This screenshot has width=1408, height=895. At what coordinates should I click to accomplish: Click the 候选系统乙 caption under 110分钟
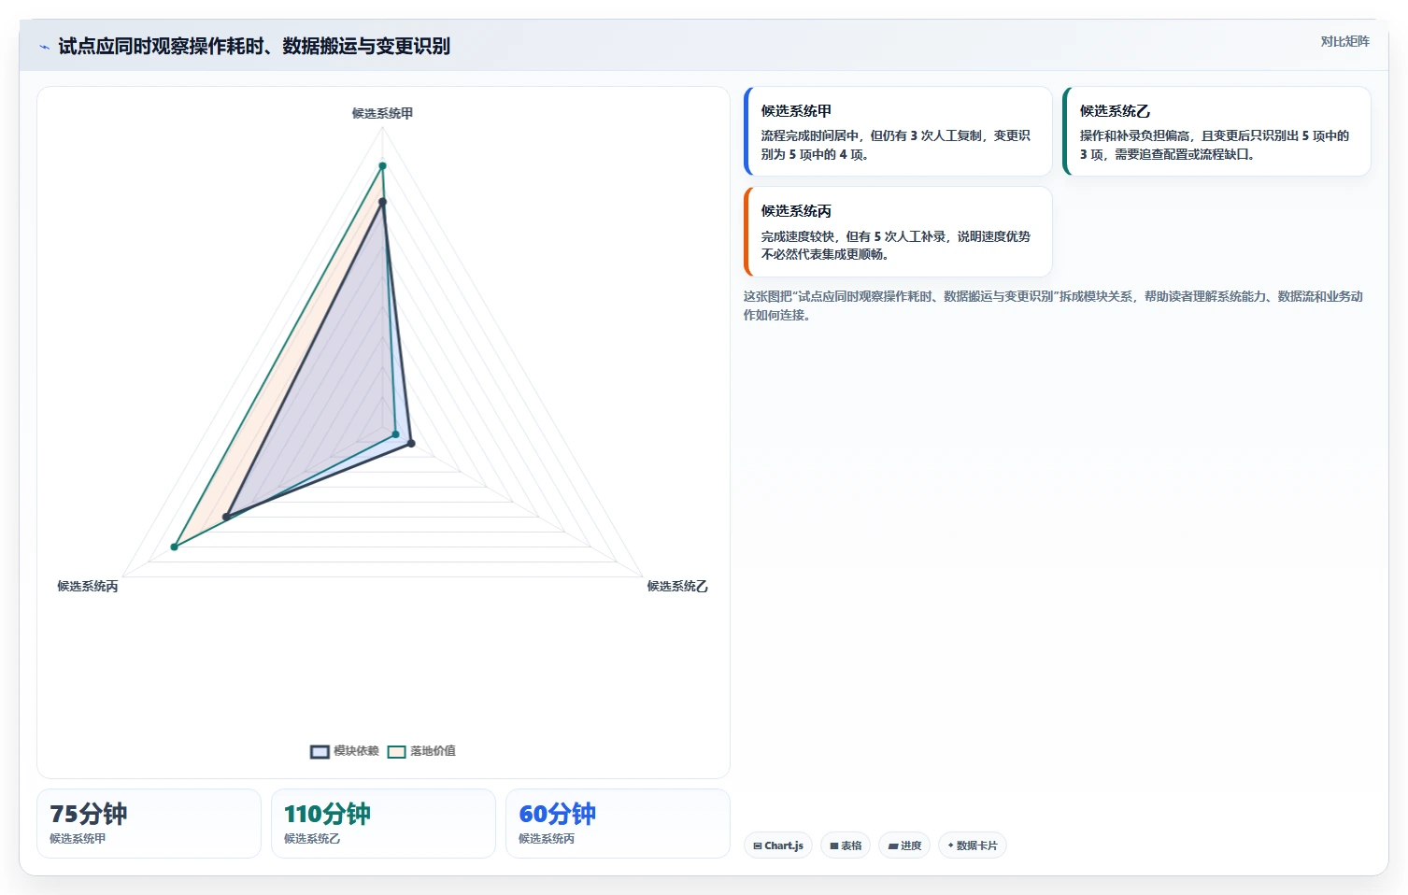(312, 839)
